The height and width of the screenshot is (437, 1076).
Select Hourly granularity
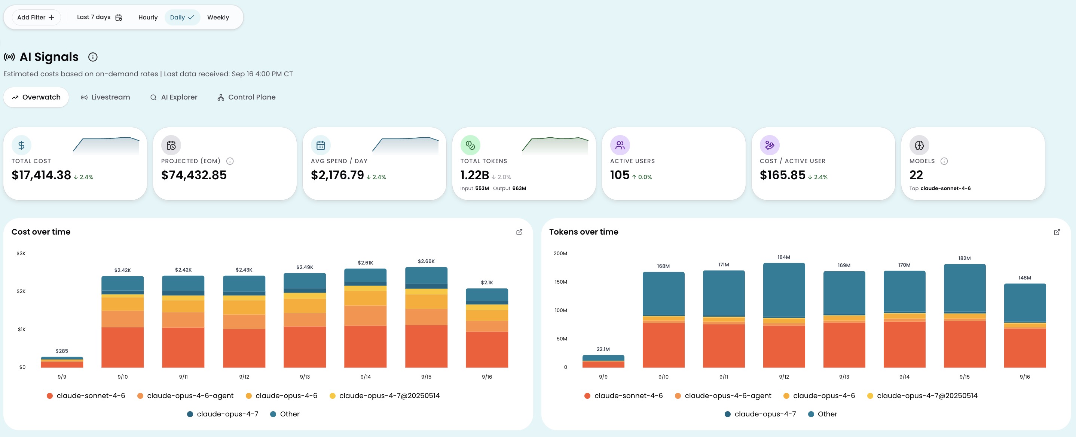click(148, 18)
